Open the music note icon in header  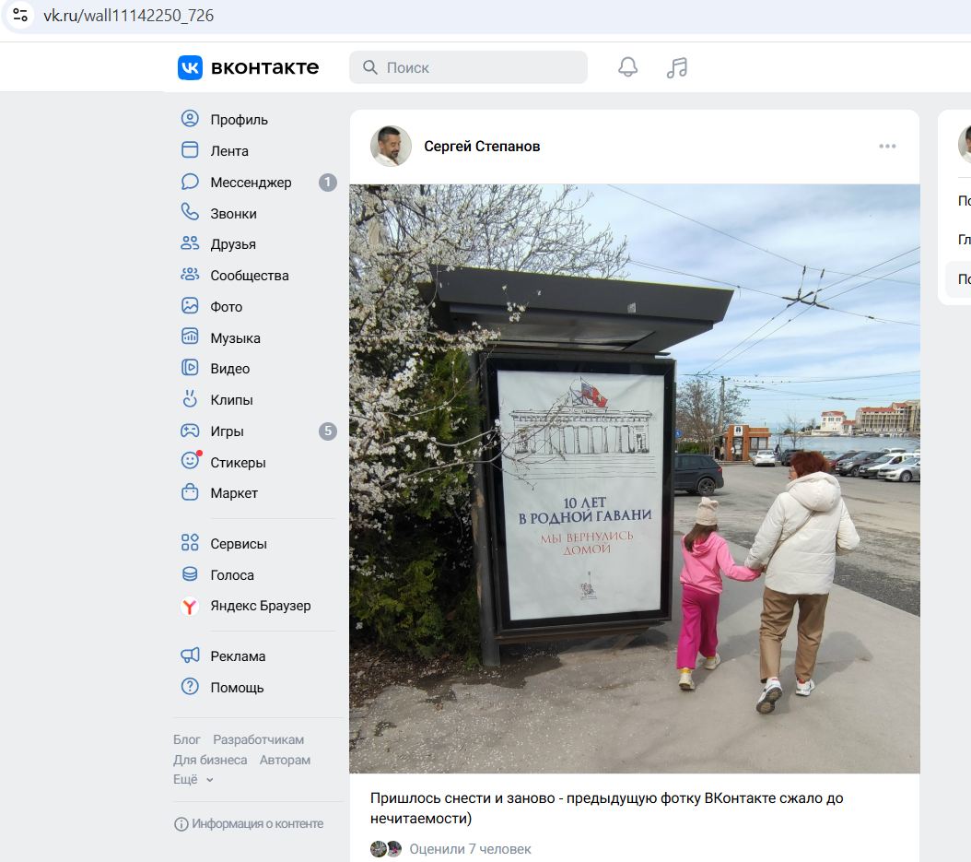(677, 67)
